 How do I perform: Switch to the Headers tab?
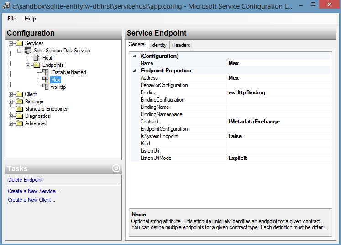181,45
